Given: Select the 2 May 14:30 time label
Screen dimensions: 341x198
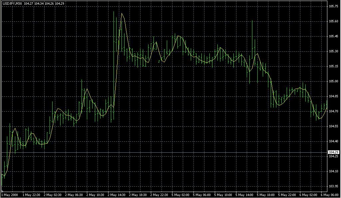Looking at the screenshot, I should 118,195.
